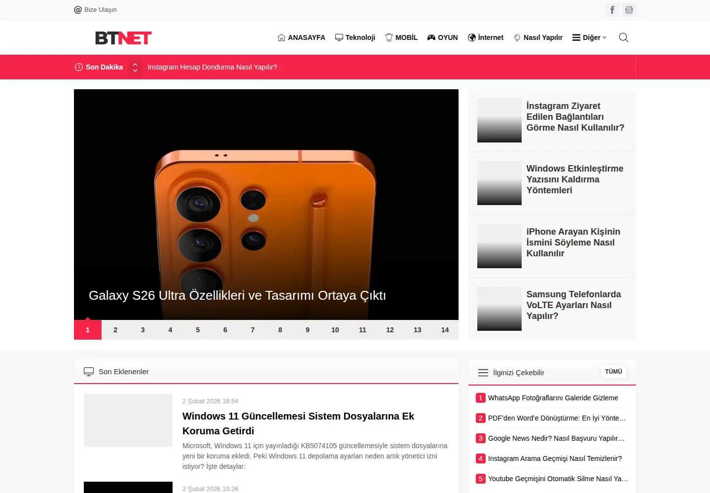Go to ANASAYFA in navigation
Viewport: 710px width, 493px height.
(301, 37)
